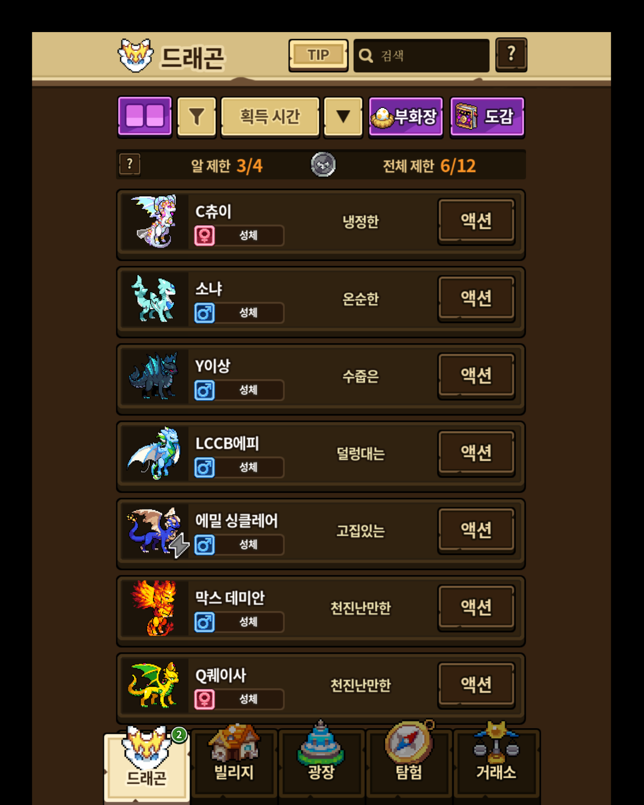Open the 거래소 exchange tab

pyautogui.click(x=496, y=762)
